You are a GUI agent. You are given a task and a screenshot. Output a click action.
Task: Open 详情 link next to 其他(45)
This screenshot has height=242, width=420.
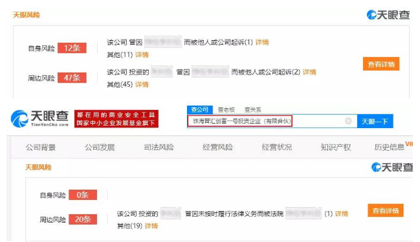(x=142, y=85)
